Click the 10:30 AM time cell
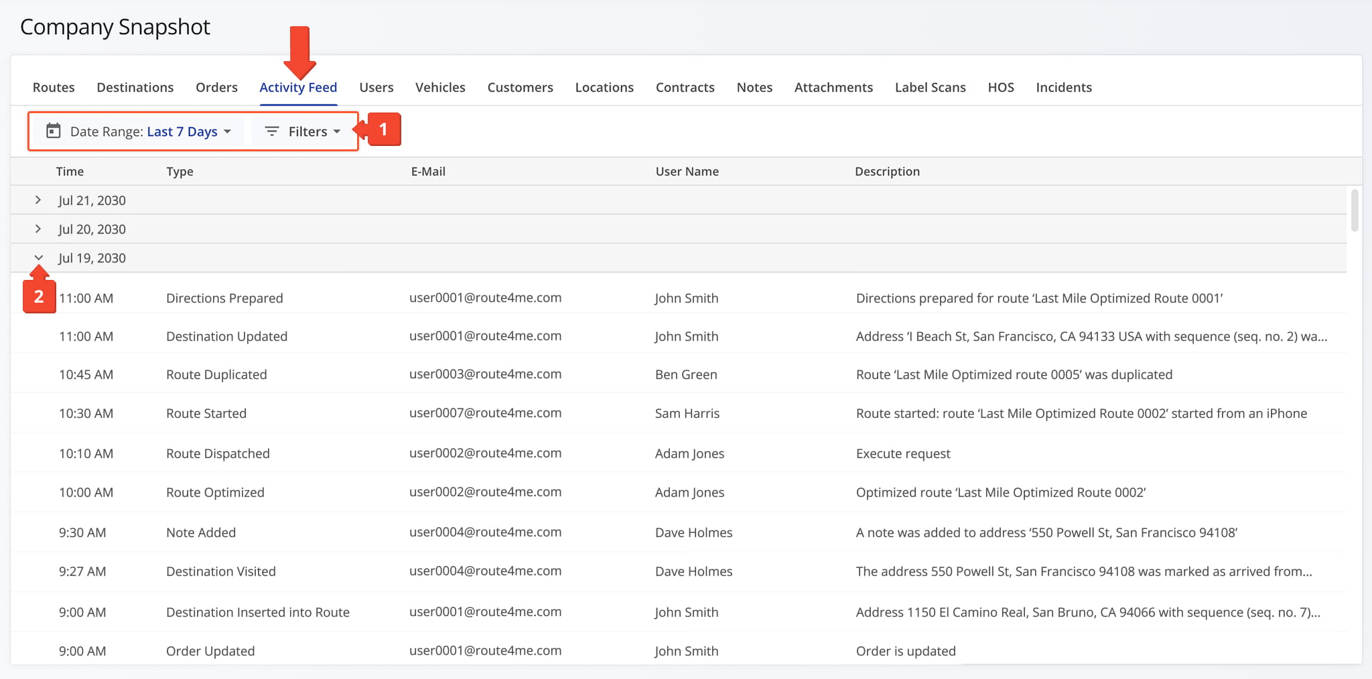Viewport: 1372px width, 679px height. tap(86, 413)
